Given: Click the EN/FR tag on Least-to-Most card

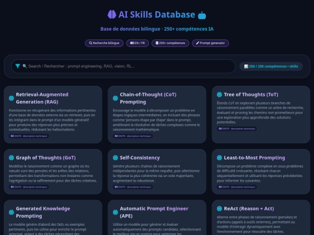Looking at the screenshot, I should (x=237, y=187).
